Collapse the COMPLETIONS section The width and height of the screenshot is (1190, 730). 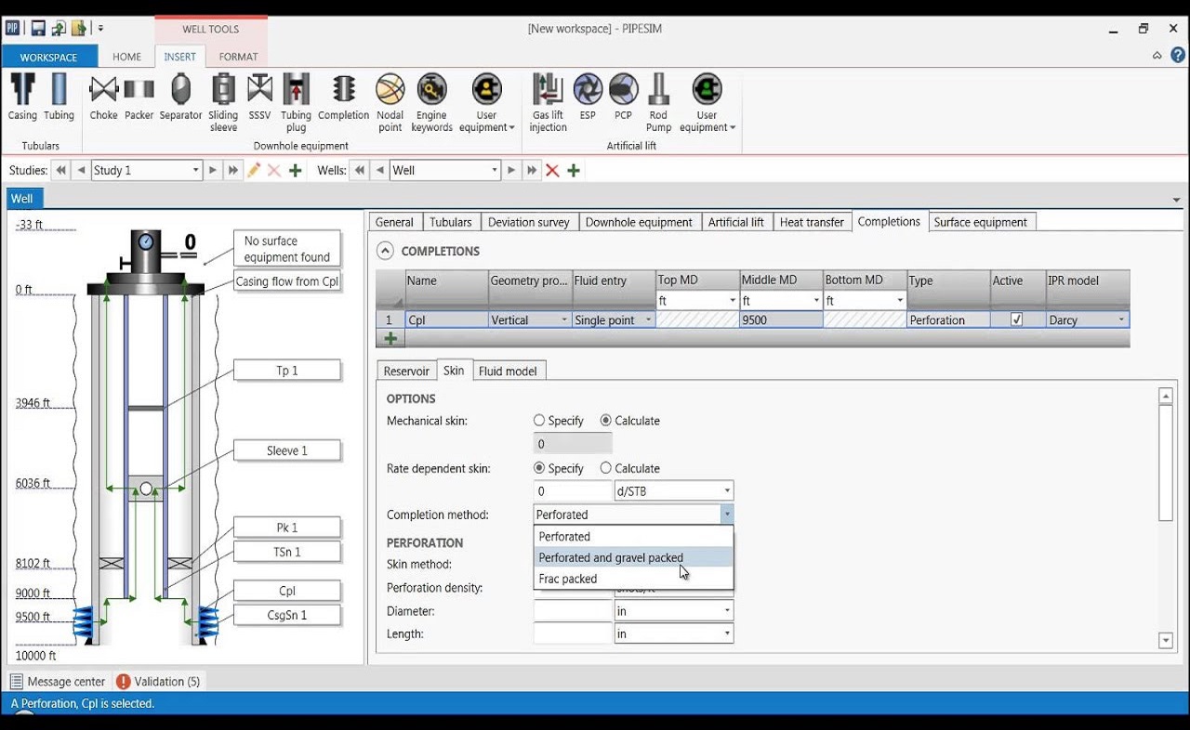click(x=385, y=251)
